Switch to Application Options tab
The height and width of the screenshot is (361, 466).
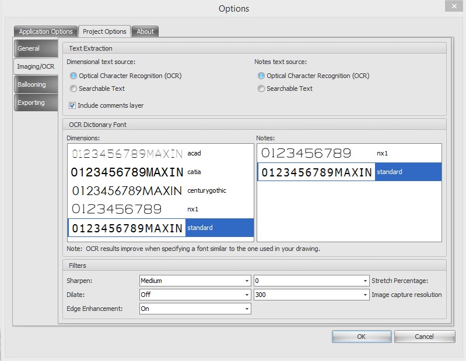pos(45,31)
